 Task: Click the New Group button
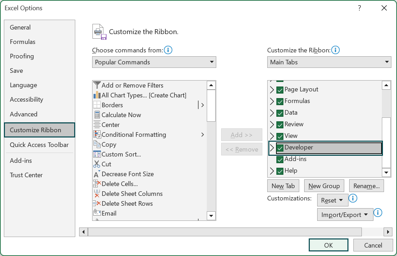[324, 186]
